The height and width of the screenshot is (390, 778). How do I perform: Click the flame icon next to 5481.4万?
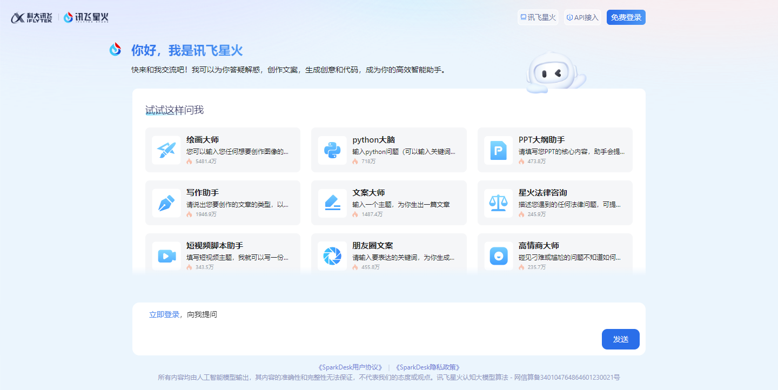[x=189, y=162]
